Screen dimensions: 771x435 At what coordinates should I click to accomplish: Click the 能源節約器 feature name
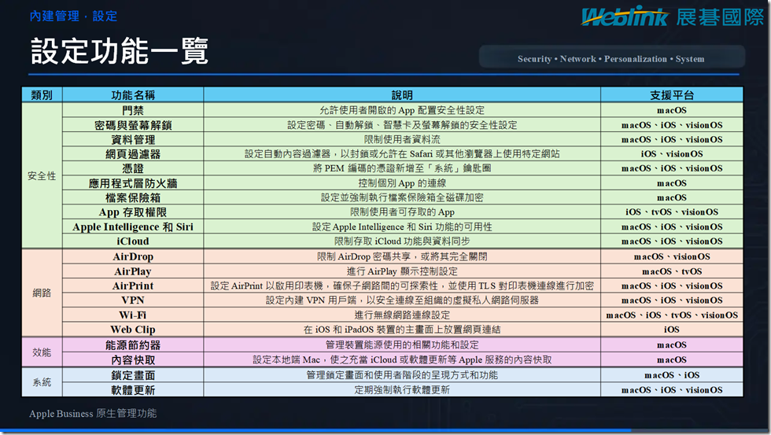click(x=133, y=345)
